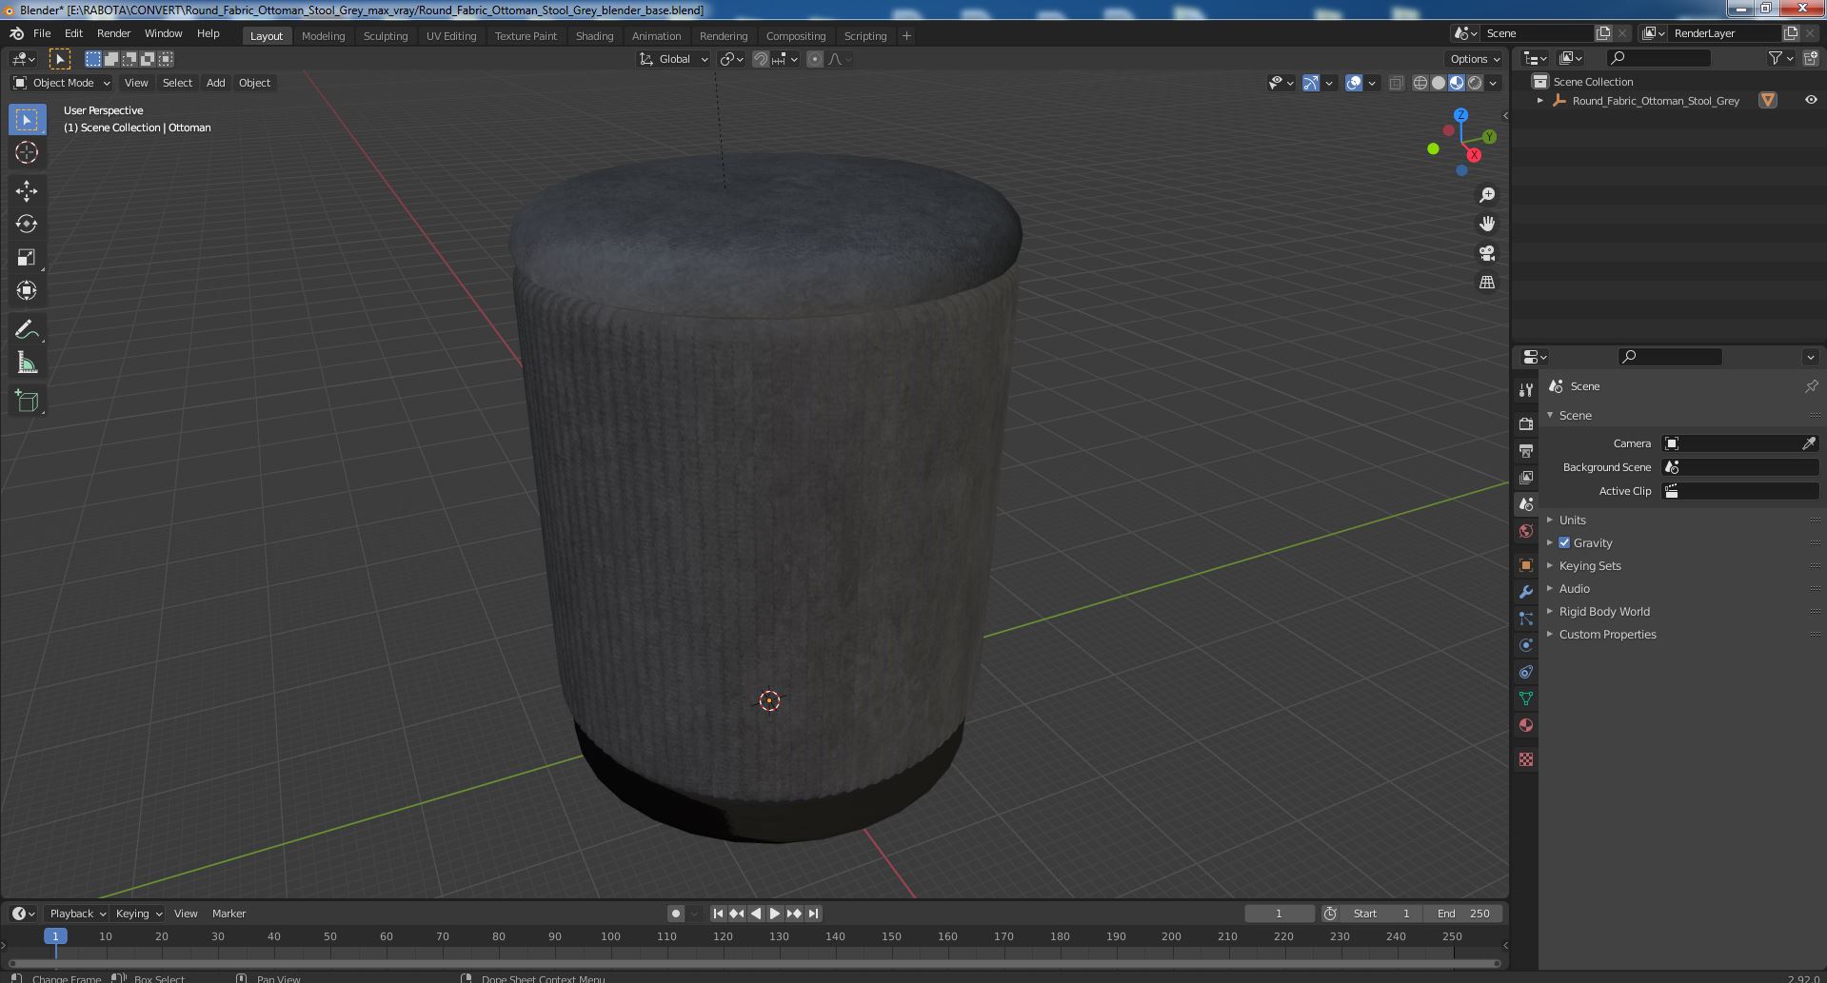Add a new workspace with plus button

(906, 36)
